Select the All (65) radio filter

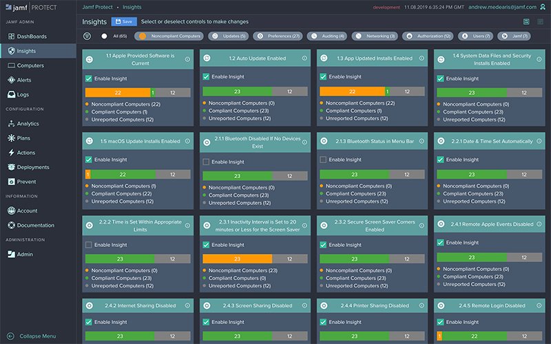(x=104, y=36)
